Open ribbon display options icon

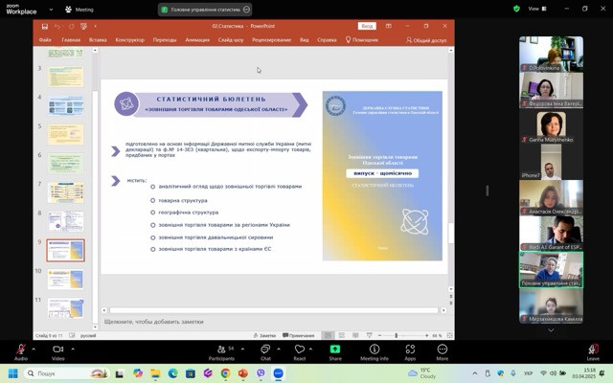point(388,26)
